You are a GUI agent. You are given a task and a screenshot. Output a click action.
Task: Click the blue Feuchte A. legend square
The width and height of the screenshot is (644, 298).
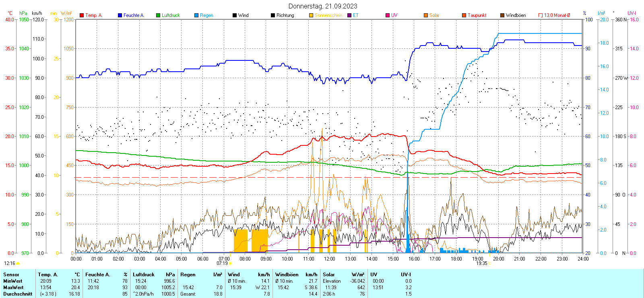tap(120, 15)
